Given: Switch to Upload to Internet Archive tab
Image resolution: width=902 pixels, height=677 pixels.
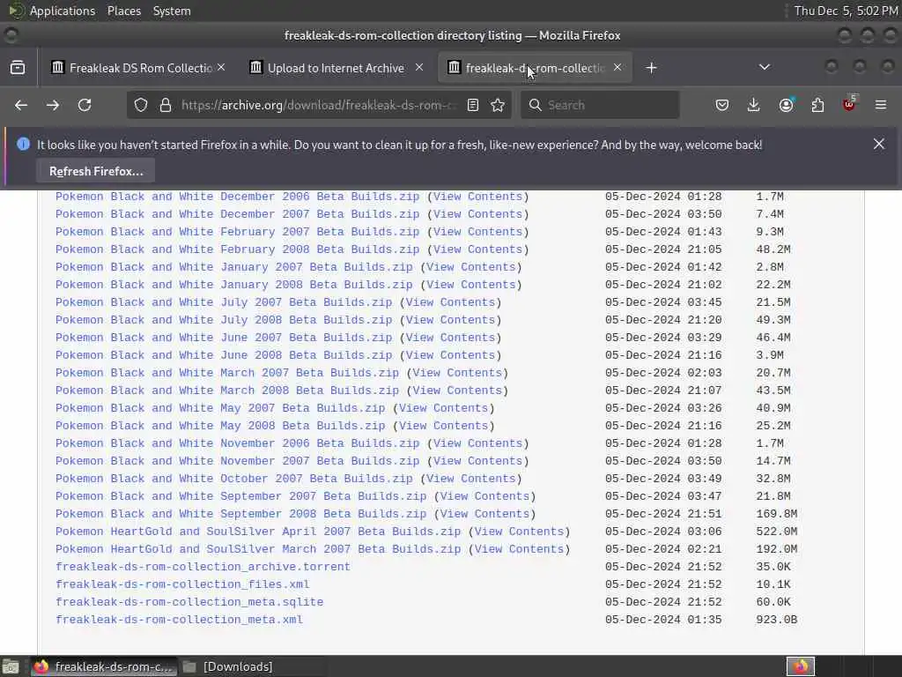Looking at the screenshot, I should click(x=336, y=68).
